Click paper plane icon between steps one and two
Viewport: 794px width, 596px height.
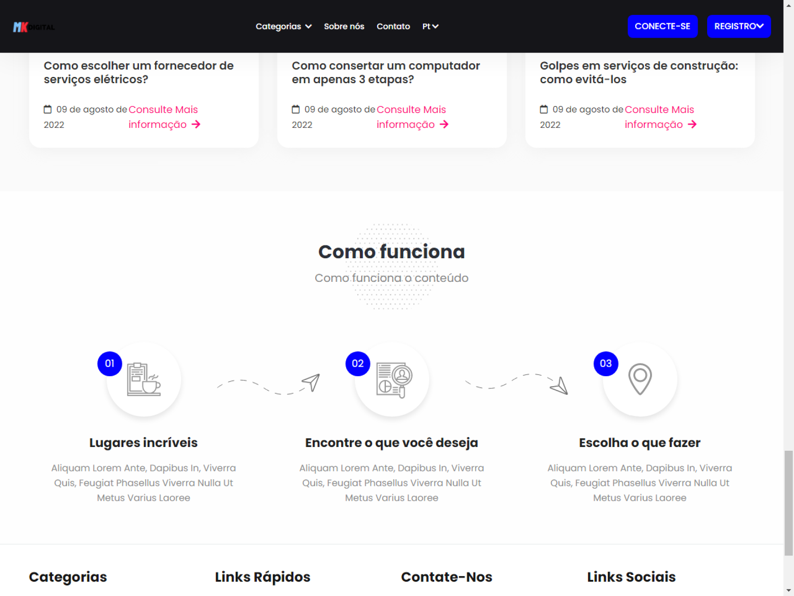tap(311, 382)
